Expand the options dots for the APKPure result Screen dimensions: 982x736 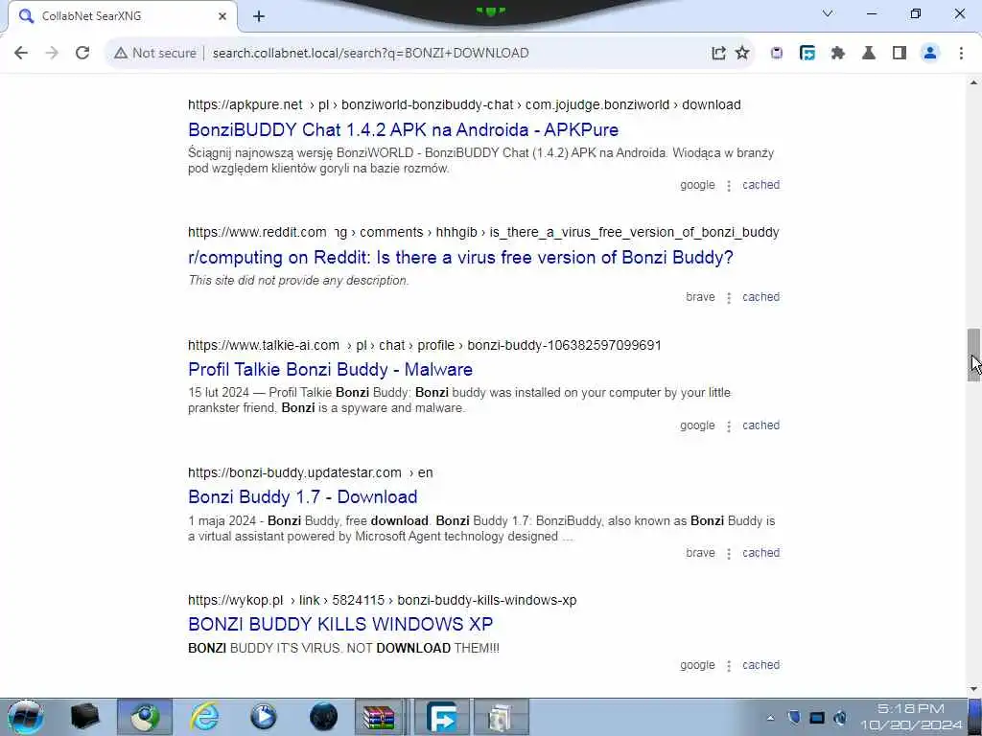[x=729, y=185]
